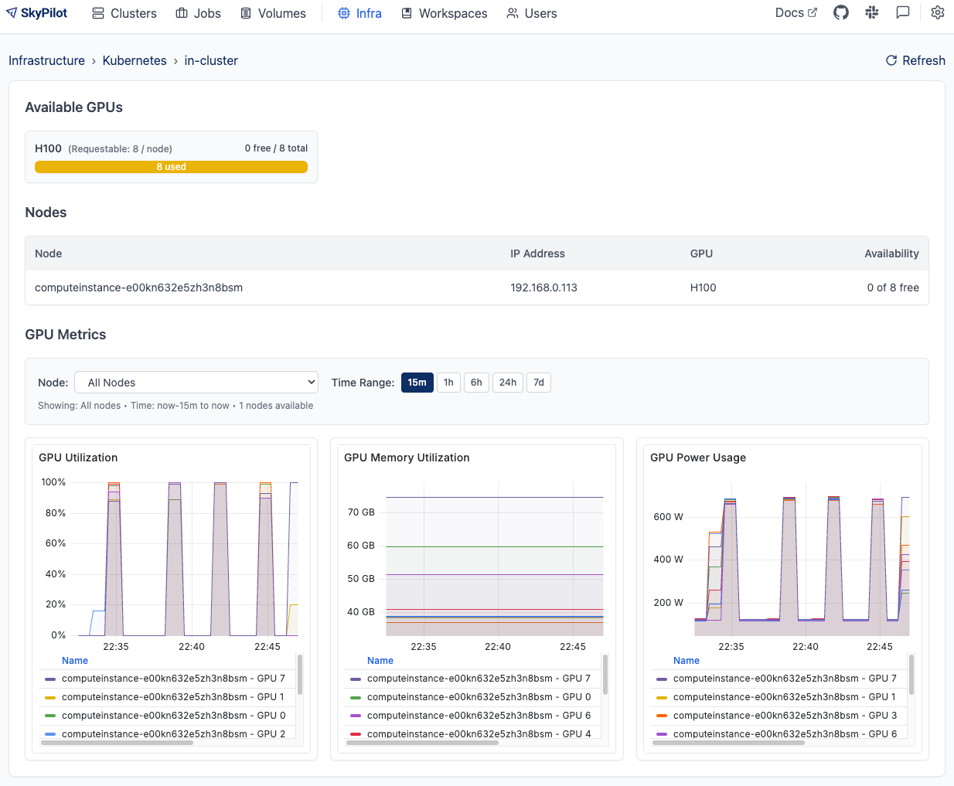Open Docs external link
This screenshot has width=954, height=786.
pos(796,13)
